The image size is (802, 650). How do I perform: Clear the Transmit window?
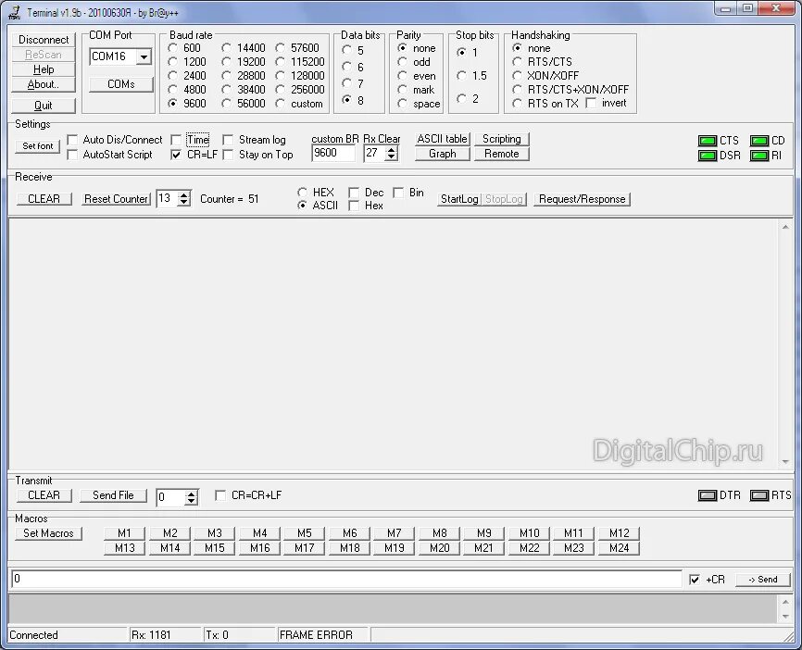tap(44, 495)
